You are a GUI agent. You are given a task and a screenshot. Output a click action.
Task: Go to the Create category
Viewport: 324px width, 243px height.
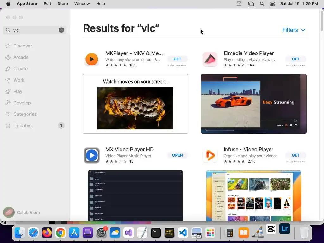pyautogui.click(x=20, y=69)
